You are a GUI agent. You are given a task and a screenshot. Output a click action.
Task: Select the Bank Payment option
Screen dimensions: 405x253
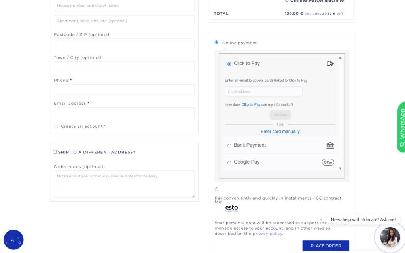[x=229, y=146]
